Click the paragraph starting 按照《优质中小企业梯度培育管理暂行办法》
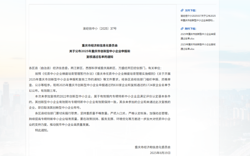Viewport: 250px width, 156px height. tap(100, 79)
